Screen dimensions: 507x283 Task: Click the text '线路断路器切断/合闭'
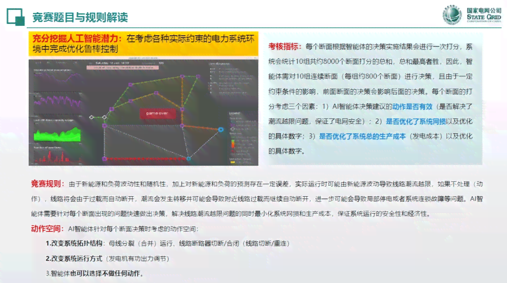(x=208, y=243)
